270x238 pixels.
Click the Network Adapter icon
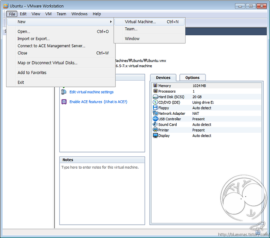pyautogui.click(x=155, y=113)
